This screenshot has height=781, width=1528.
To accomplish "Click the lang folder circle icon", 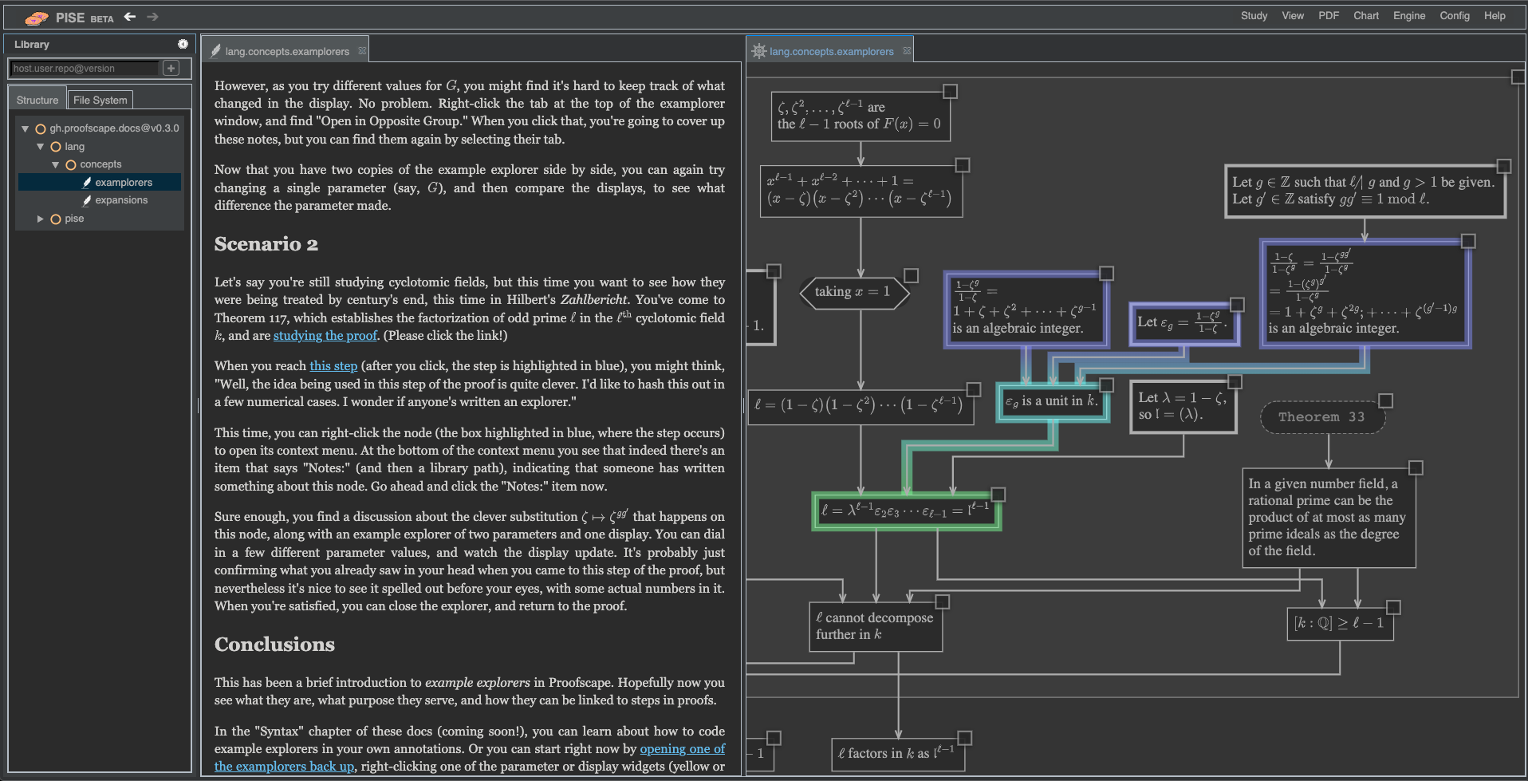I will pyautogui.click(x=56, y=147).
